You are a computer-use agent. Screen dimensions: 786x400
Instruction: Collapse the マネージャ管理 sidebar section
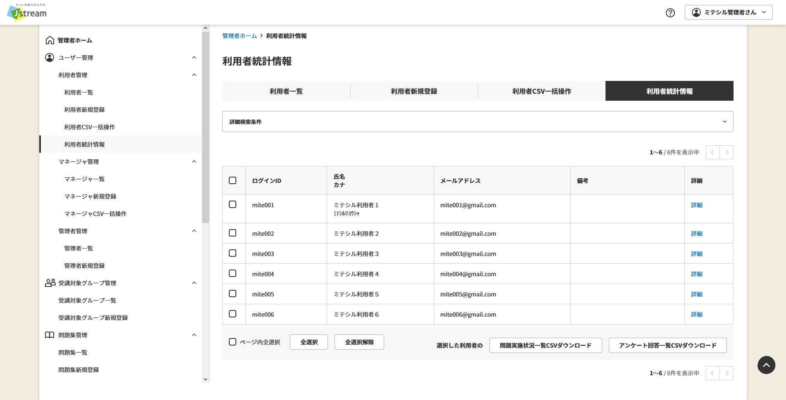tap(194, 161)
